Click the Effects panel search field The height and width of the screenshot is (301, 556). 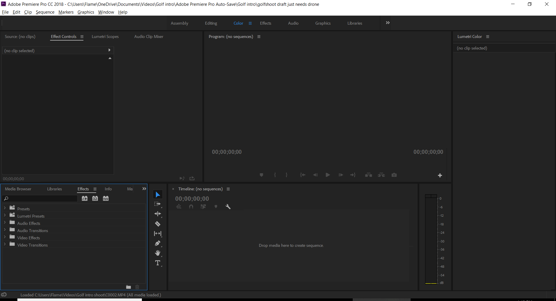pyautogui.click(x=41, y=198)
